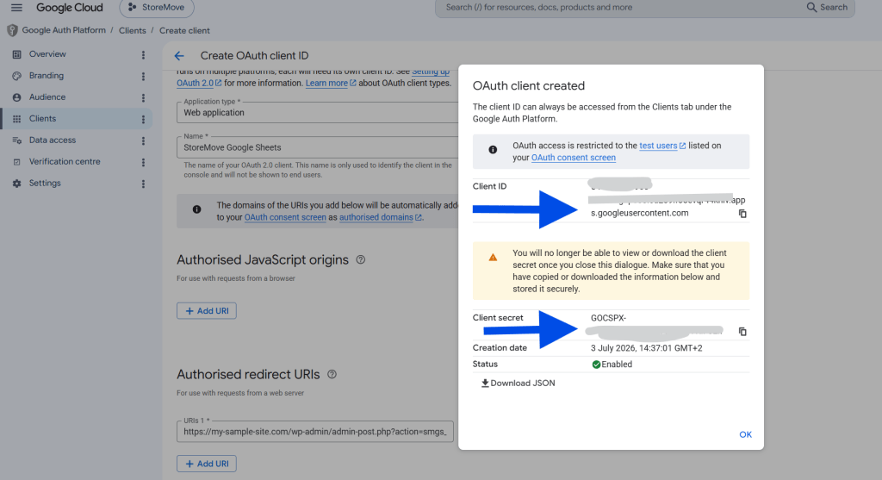Open the Settings item's three-dot menu

[143, 184]
